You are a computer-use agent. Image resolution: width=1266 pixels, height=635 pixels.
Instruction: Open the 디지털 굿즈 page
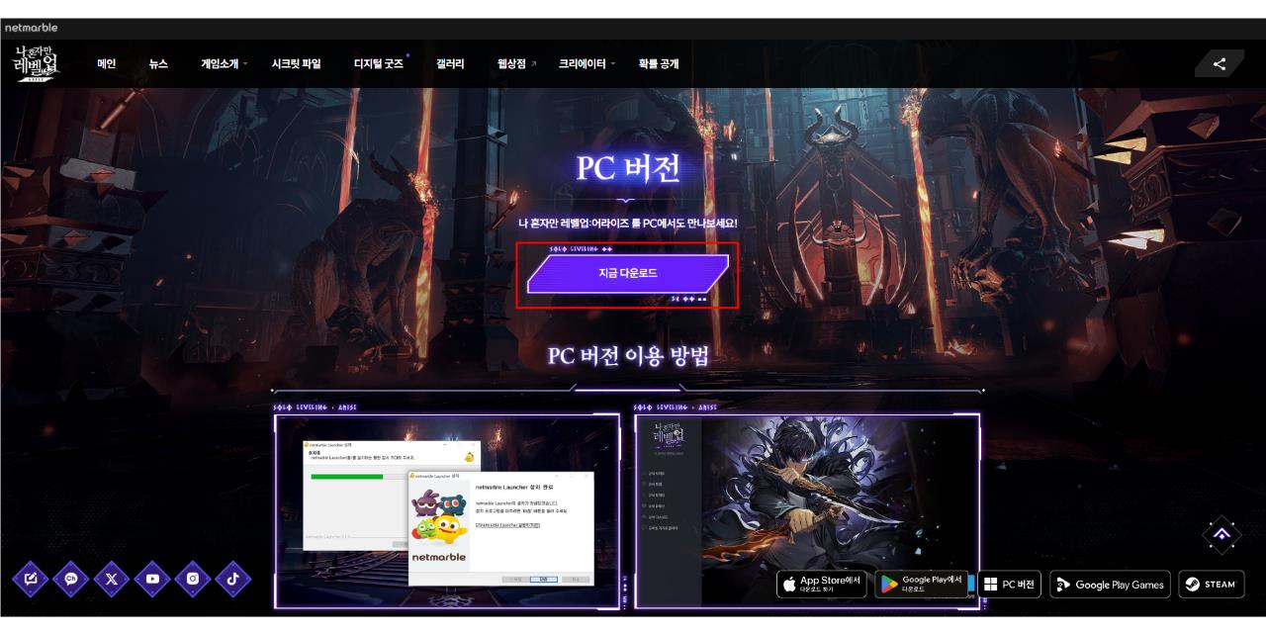pos(377,61)
